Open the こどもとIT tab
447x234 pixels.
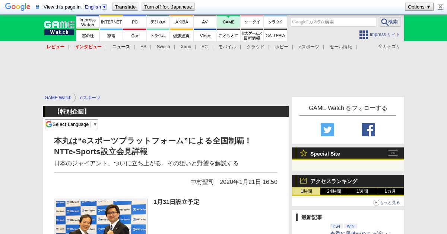point(228,35)
